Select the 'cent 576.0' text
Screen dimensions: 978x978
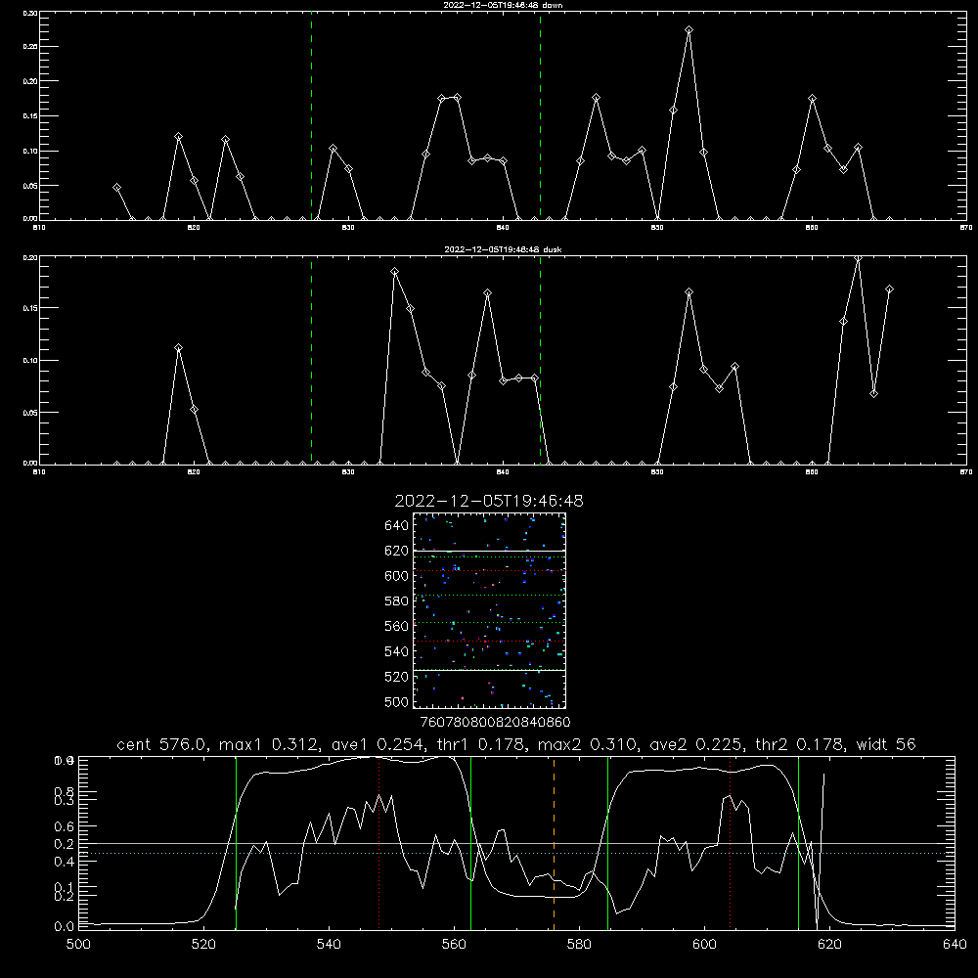(x=162, y=744)
